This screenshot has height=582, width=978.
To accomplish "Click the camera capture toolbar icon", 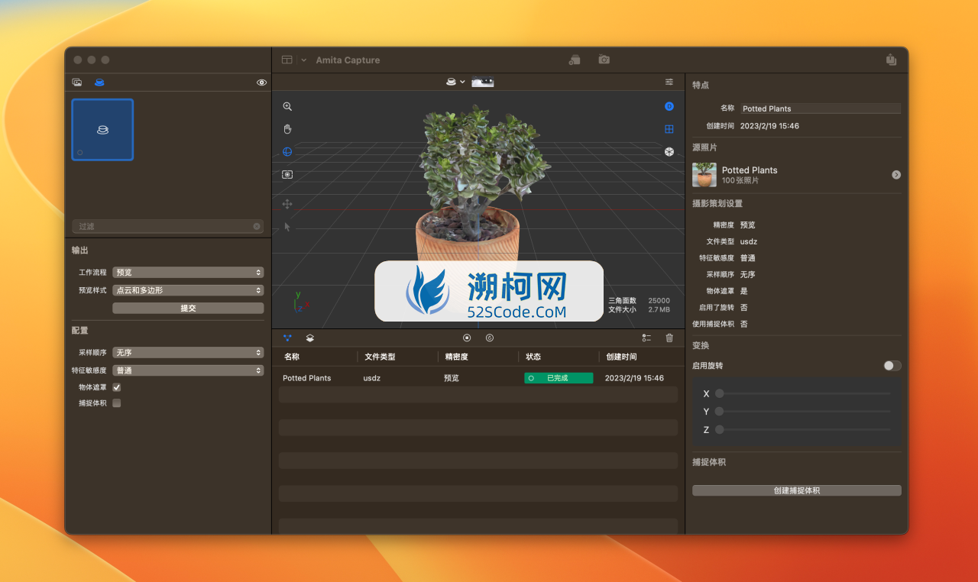I will click(604, 60).
